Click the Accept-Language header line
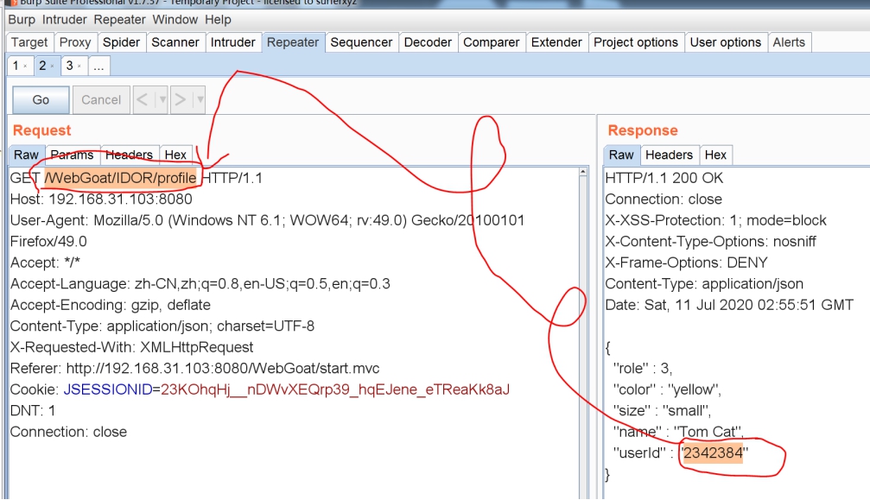 [x=200, y=283]
